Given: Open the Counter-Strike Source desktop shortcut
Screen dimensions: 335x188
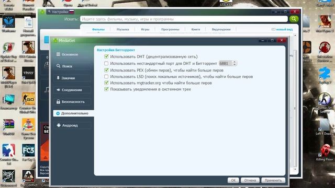Looking at the screenshot, I should 325,103.
